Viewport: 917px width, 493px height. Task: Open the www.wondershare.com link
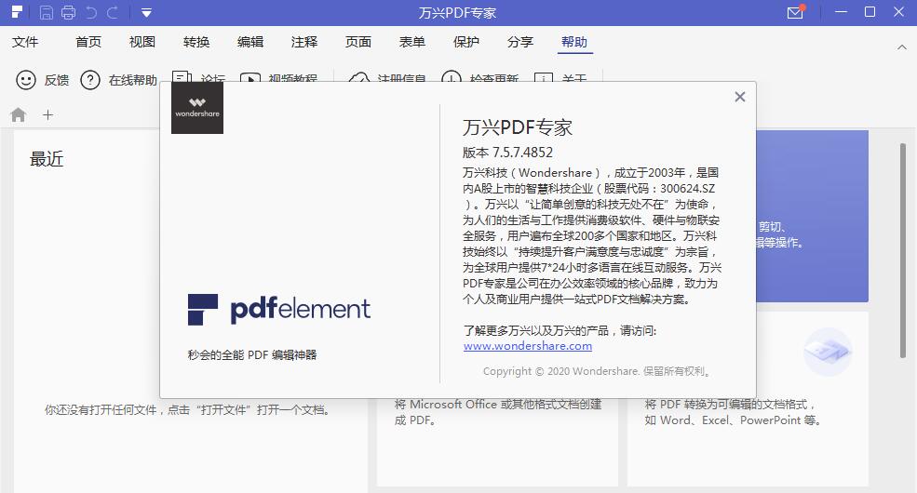(x=528, y=346)
